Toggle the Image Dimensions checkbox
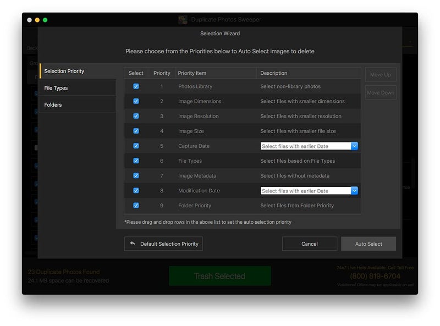This screenshot has width=440, height=326. click(136, 101)
